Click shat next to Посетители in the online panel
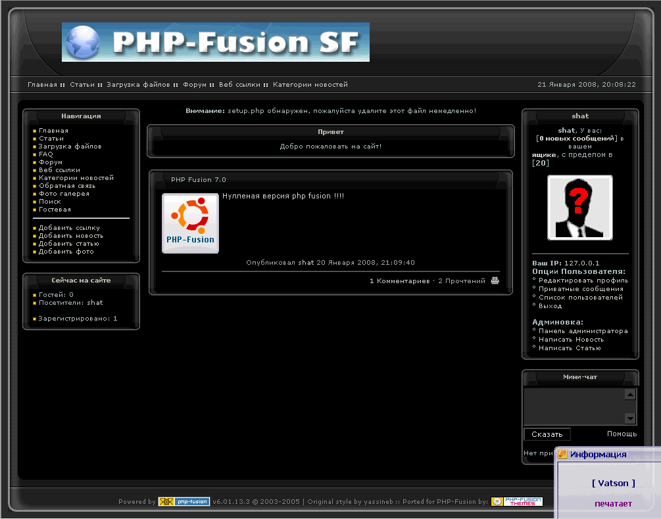Viewport: 661px width, 519px height. point(95,303)
